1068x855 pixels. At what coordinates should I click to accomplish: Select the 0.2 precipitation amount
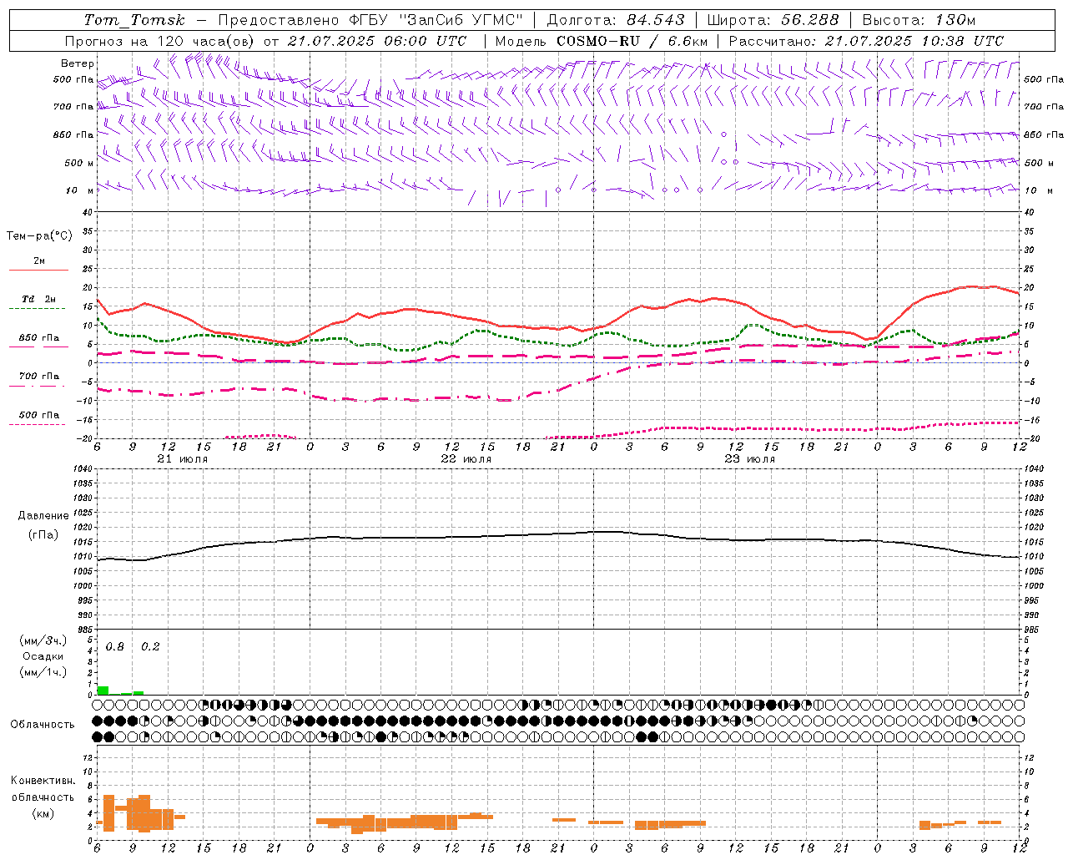[150, 647]
